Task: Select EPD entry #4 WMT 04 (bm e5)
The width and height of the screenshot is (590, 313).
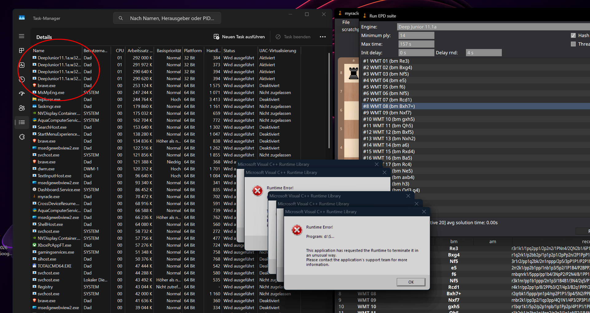Action: pyautogui.click(x=476, y=80)
